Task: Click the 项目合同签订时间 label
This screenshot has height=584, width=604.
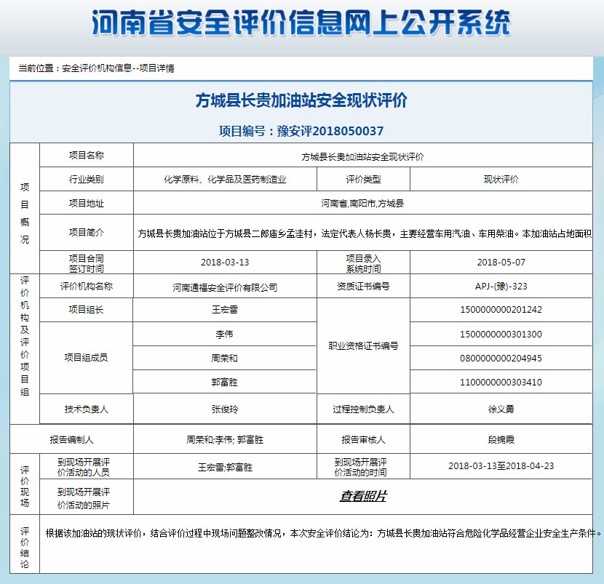Action: click(x=87, y=263)
